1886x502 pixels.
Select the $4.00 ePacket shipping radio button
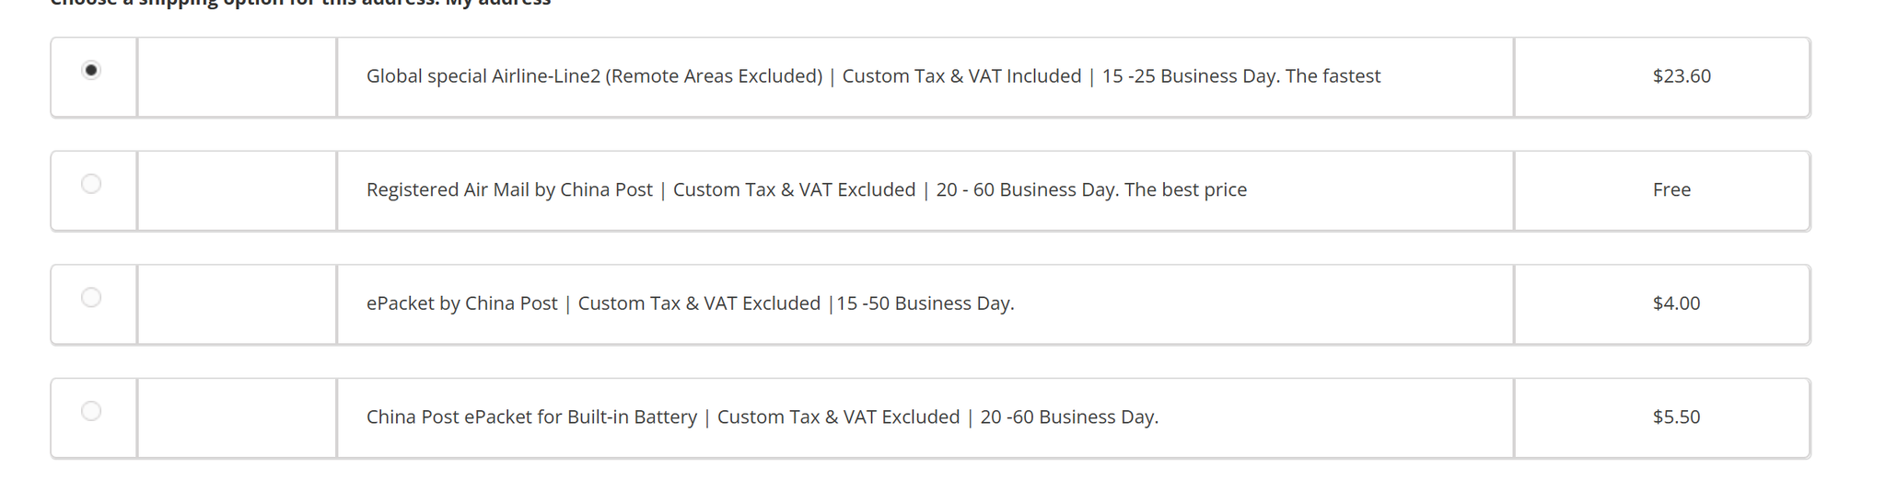tap(91, 298)
